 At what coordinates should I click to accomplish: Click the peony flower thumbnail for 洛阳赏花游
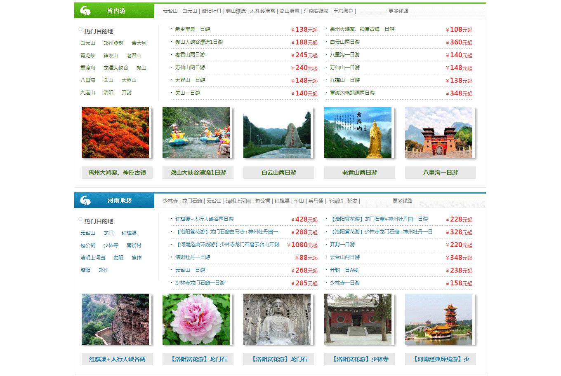point(198,319)
